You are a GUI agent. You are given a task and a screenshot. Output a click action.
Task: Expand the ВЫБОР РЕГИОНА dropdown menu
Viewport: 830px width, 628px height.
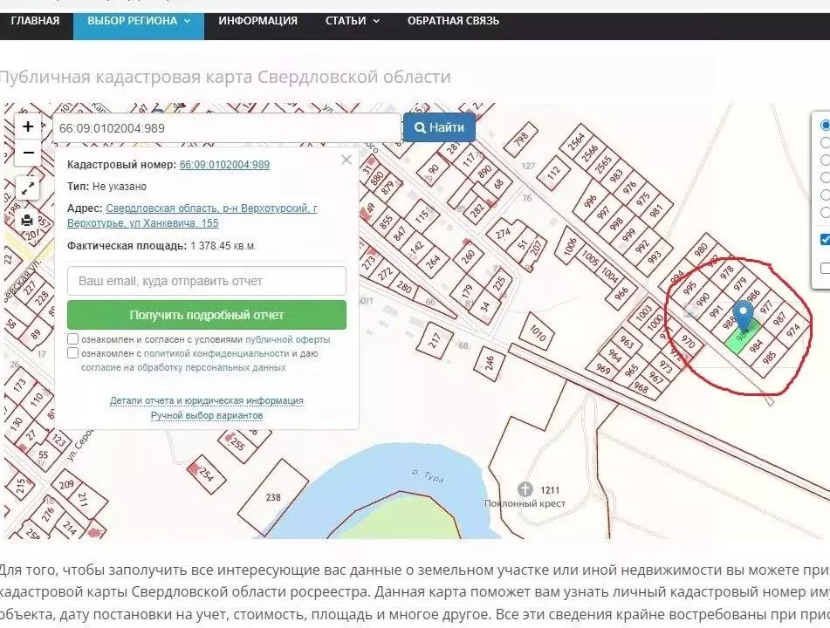tap(139, 21)
